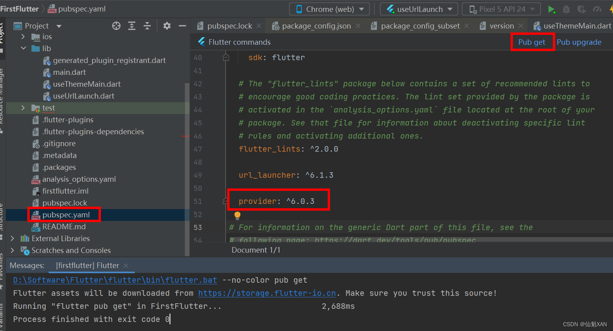Hide the Project tool window
Viewport: 613px width, 331px height.
(182, 26)
